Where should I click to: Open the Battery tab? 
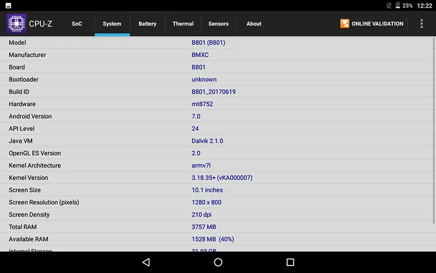(147, 23)
